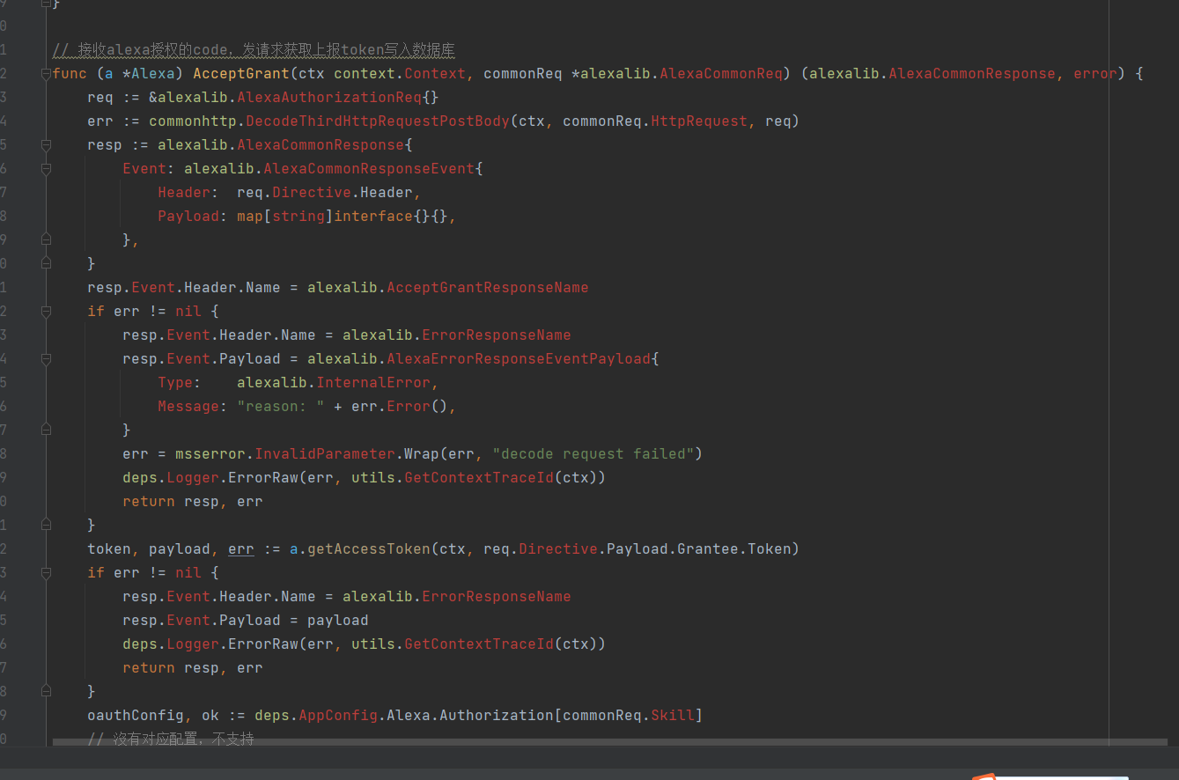1179x780 pixels.
Task: Click 'Grantee' in the req.Directive.Payload chain
Action: click(x=708, y=549)
